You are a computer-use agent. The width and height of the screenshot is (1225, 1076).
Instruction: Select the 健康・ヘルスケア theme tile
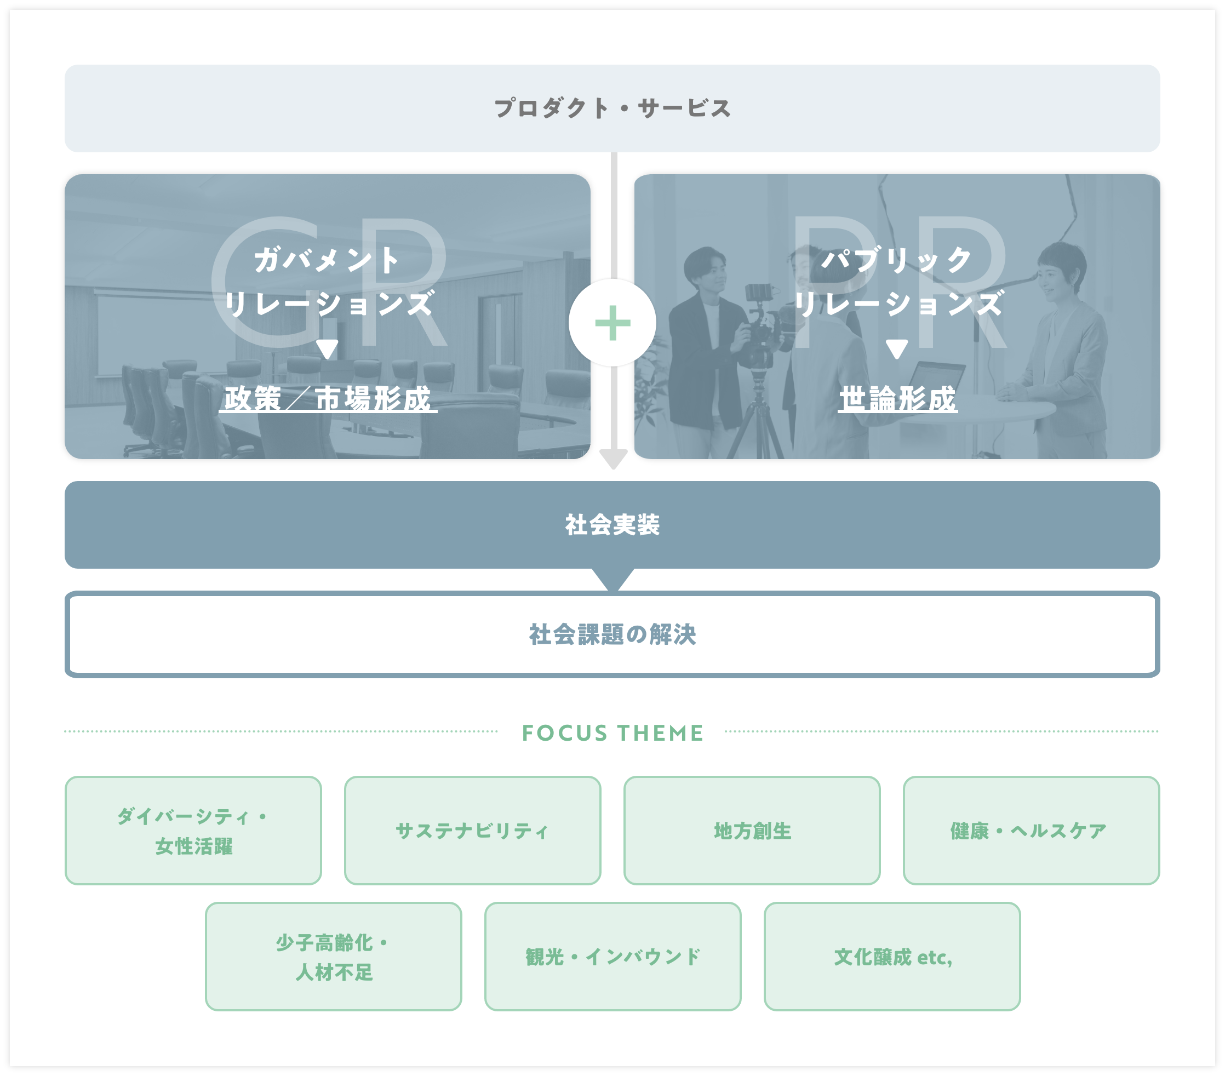[x=1031, y=830]
